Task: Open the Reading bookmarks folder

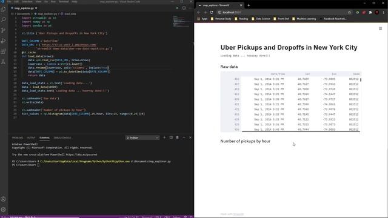Action: [241, 19]
